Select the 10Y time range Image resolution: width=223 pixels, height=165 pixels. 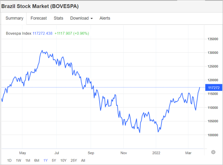[x=63, y=160]
